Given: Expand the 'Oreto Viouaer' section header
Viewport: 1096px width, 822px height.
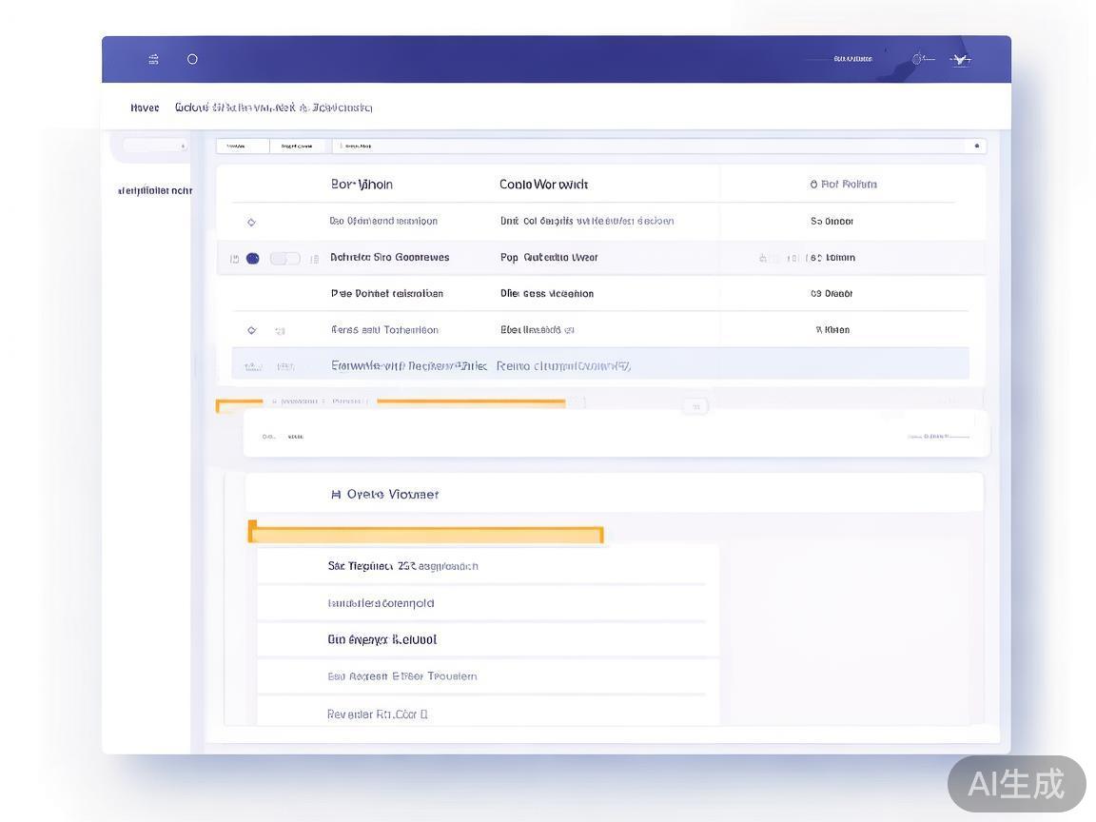Looking at the screenshot, I should 385,494.
